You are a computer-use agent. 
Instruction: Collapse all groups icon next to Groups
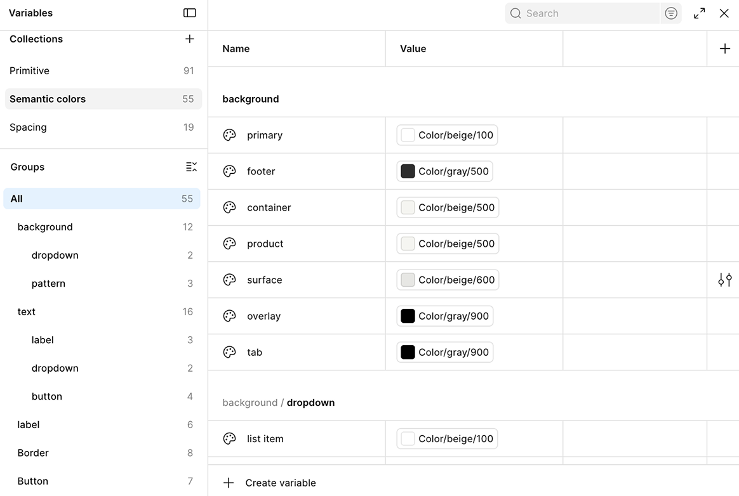point(191,167)
